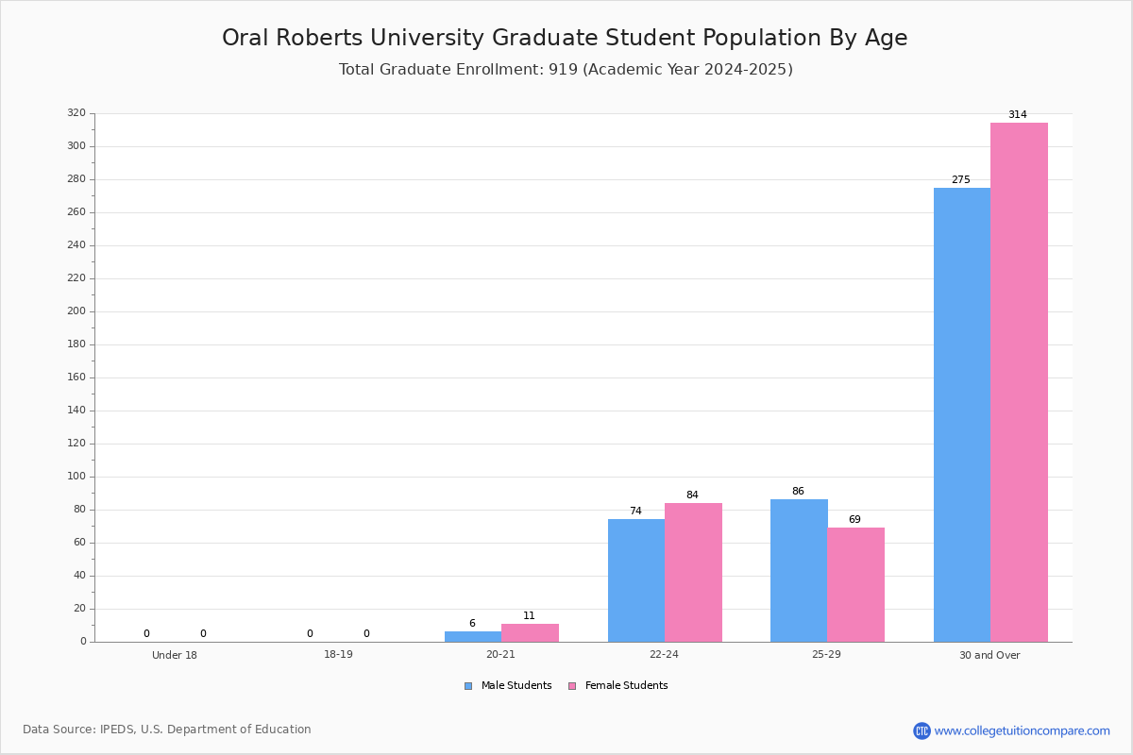Viewport: 1133px width, 755px height.
Task: Click the Data Source IPEDS text
Action: click(167, 730)
